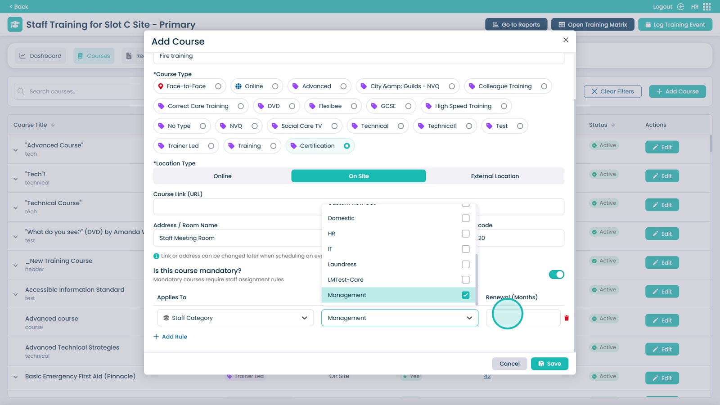Click the GCSE tag icon

click(374, 106)
